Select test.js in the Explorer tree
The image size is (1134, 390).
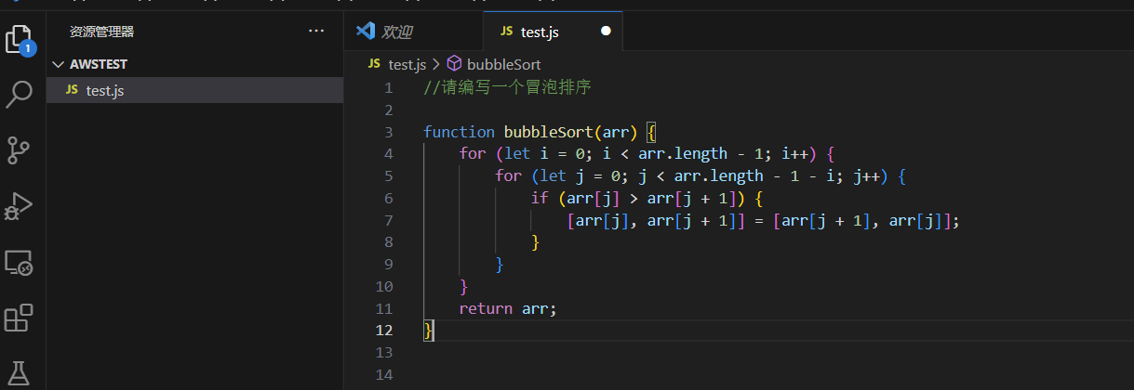tap(194, 90)
